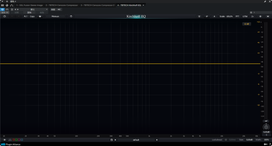Open the plugin settings gear icon

click(251, 12)
